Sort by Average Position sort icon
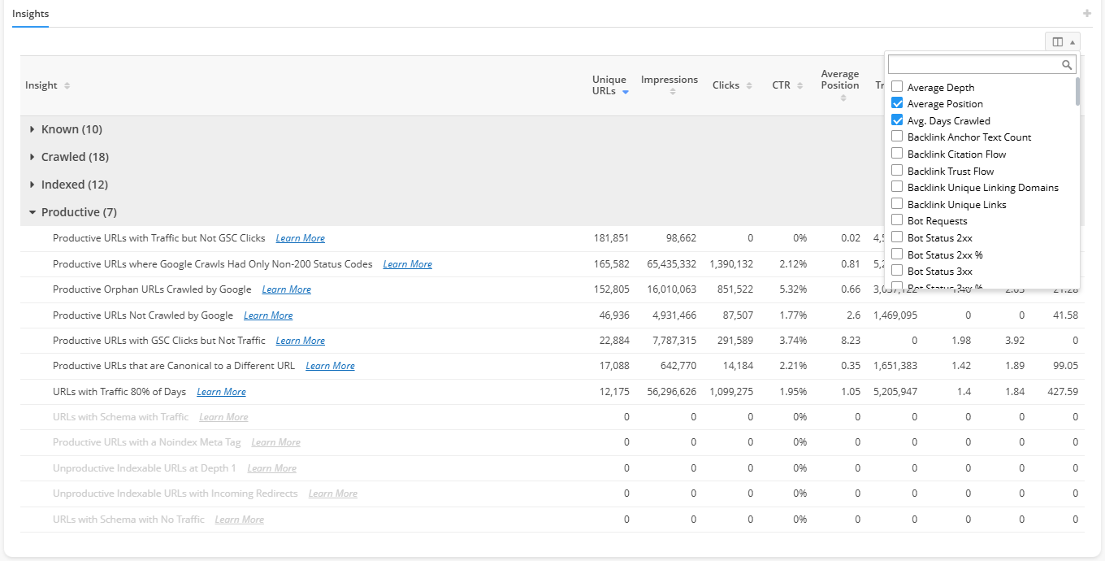The width and height of the screenshot is (1105, 561). pos(843,98)
